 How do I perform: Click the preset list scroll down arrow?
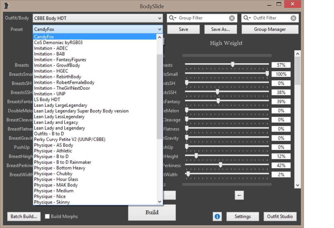159,201
